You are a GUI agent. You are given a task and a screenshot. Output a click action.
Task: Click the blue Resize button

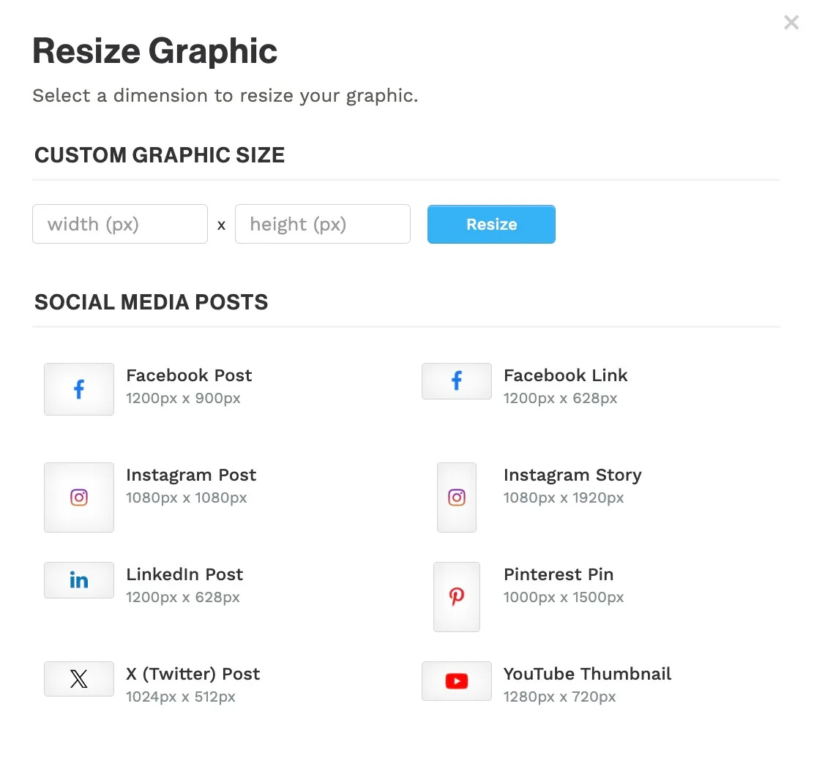coord(491,224)
